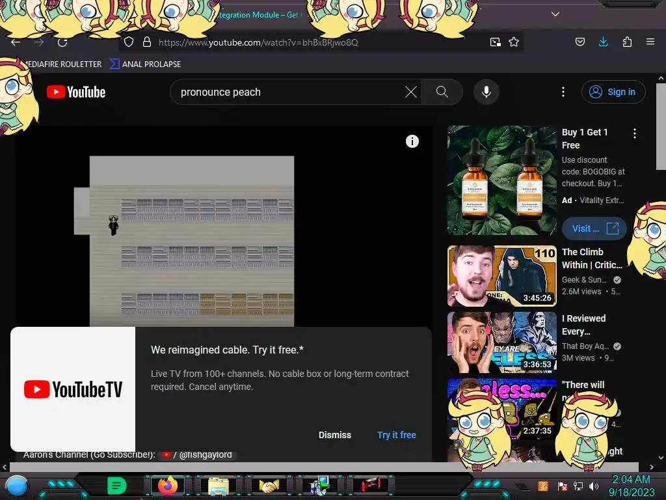Viewport: 666px width, 500px height.
Task: Bookmark this page with the star icon
Action: (x=514, y=42)
